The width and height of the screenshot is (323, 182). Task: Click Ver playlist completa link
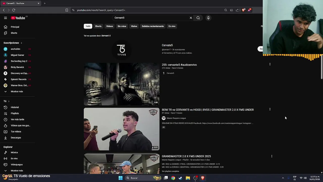pyautogui.click(x=170, y=171)
